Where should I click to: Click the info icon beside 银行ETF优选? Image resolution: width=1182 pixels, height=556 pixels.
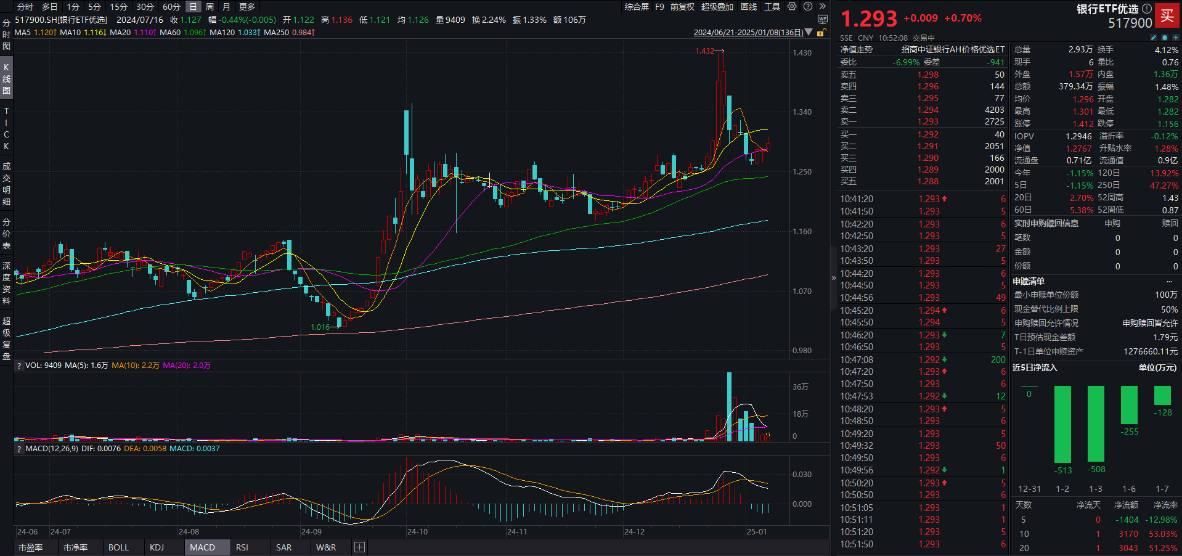point(1146,9)
